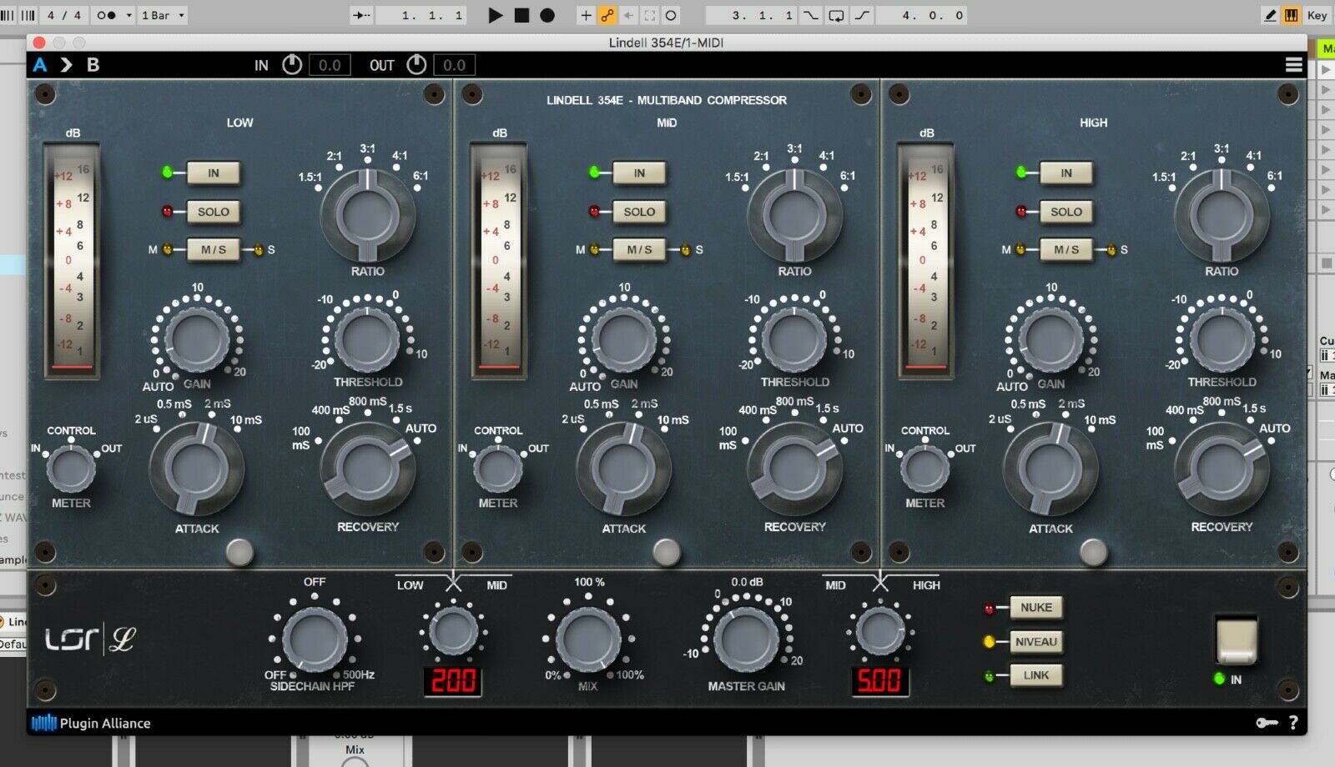Solo the LOW band
Screen dimensions: 1335x767
214,212
